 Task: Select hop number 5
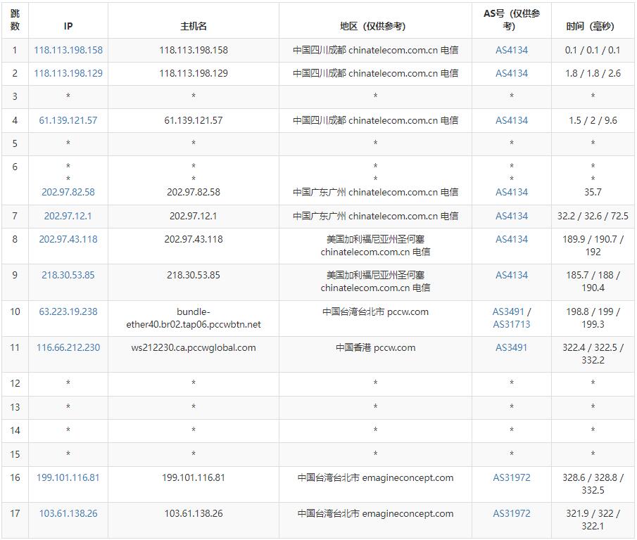(x=15, y=143)
